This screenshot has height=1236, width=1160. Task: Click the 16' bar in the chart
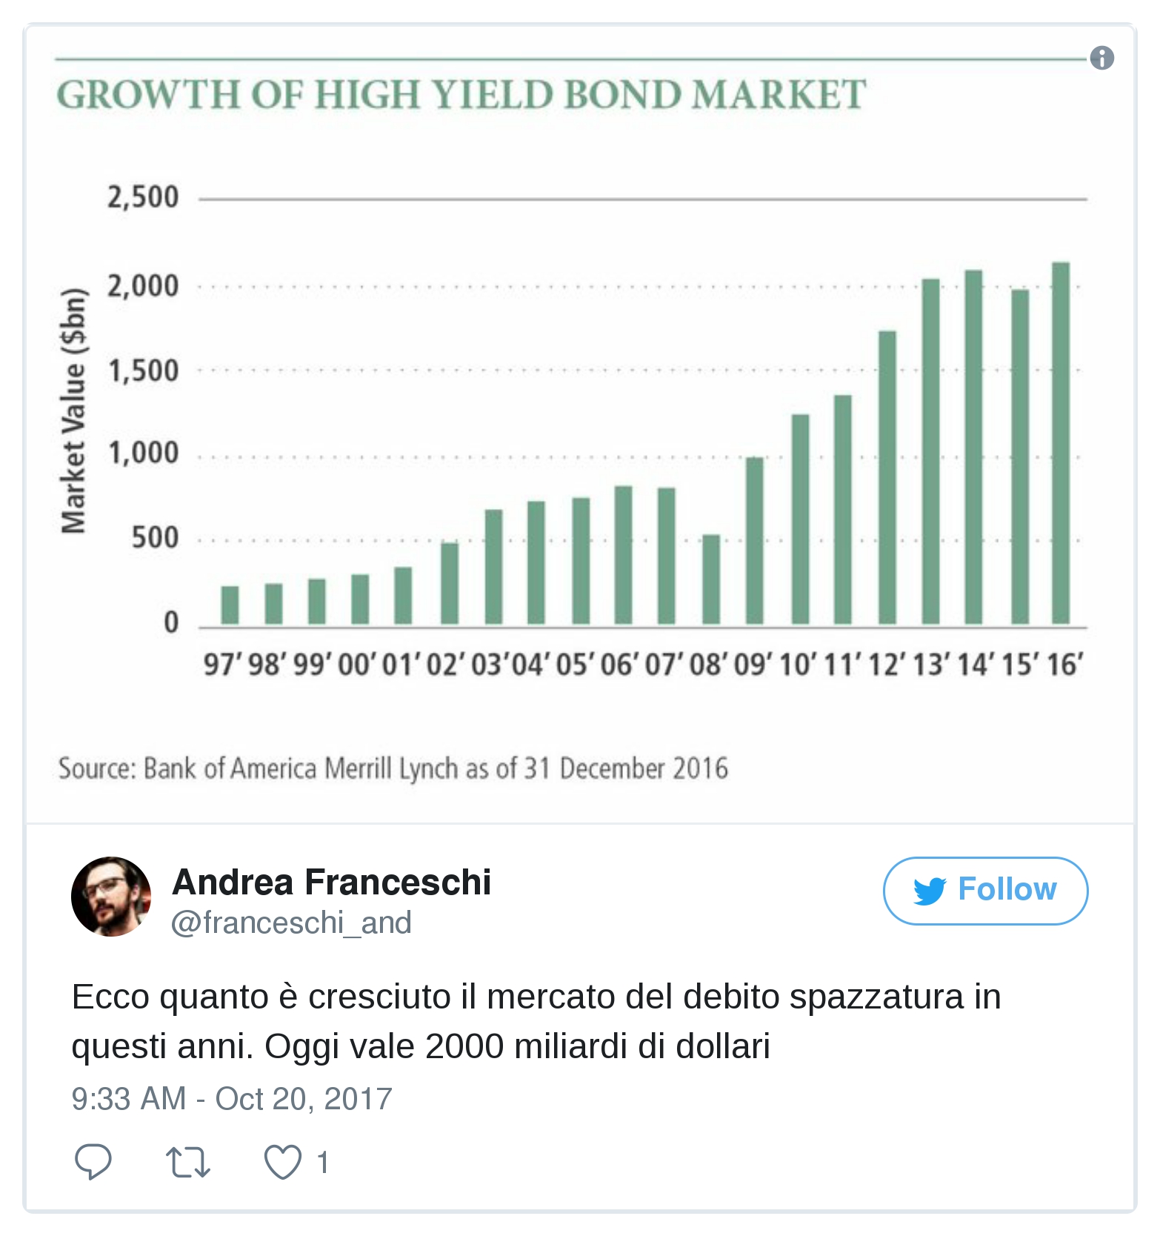point(1061,443)
